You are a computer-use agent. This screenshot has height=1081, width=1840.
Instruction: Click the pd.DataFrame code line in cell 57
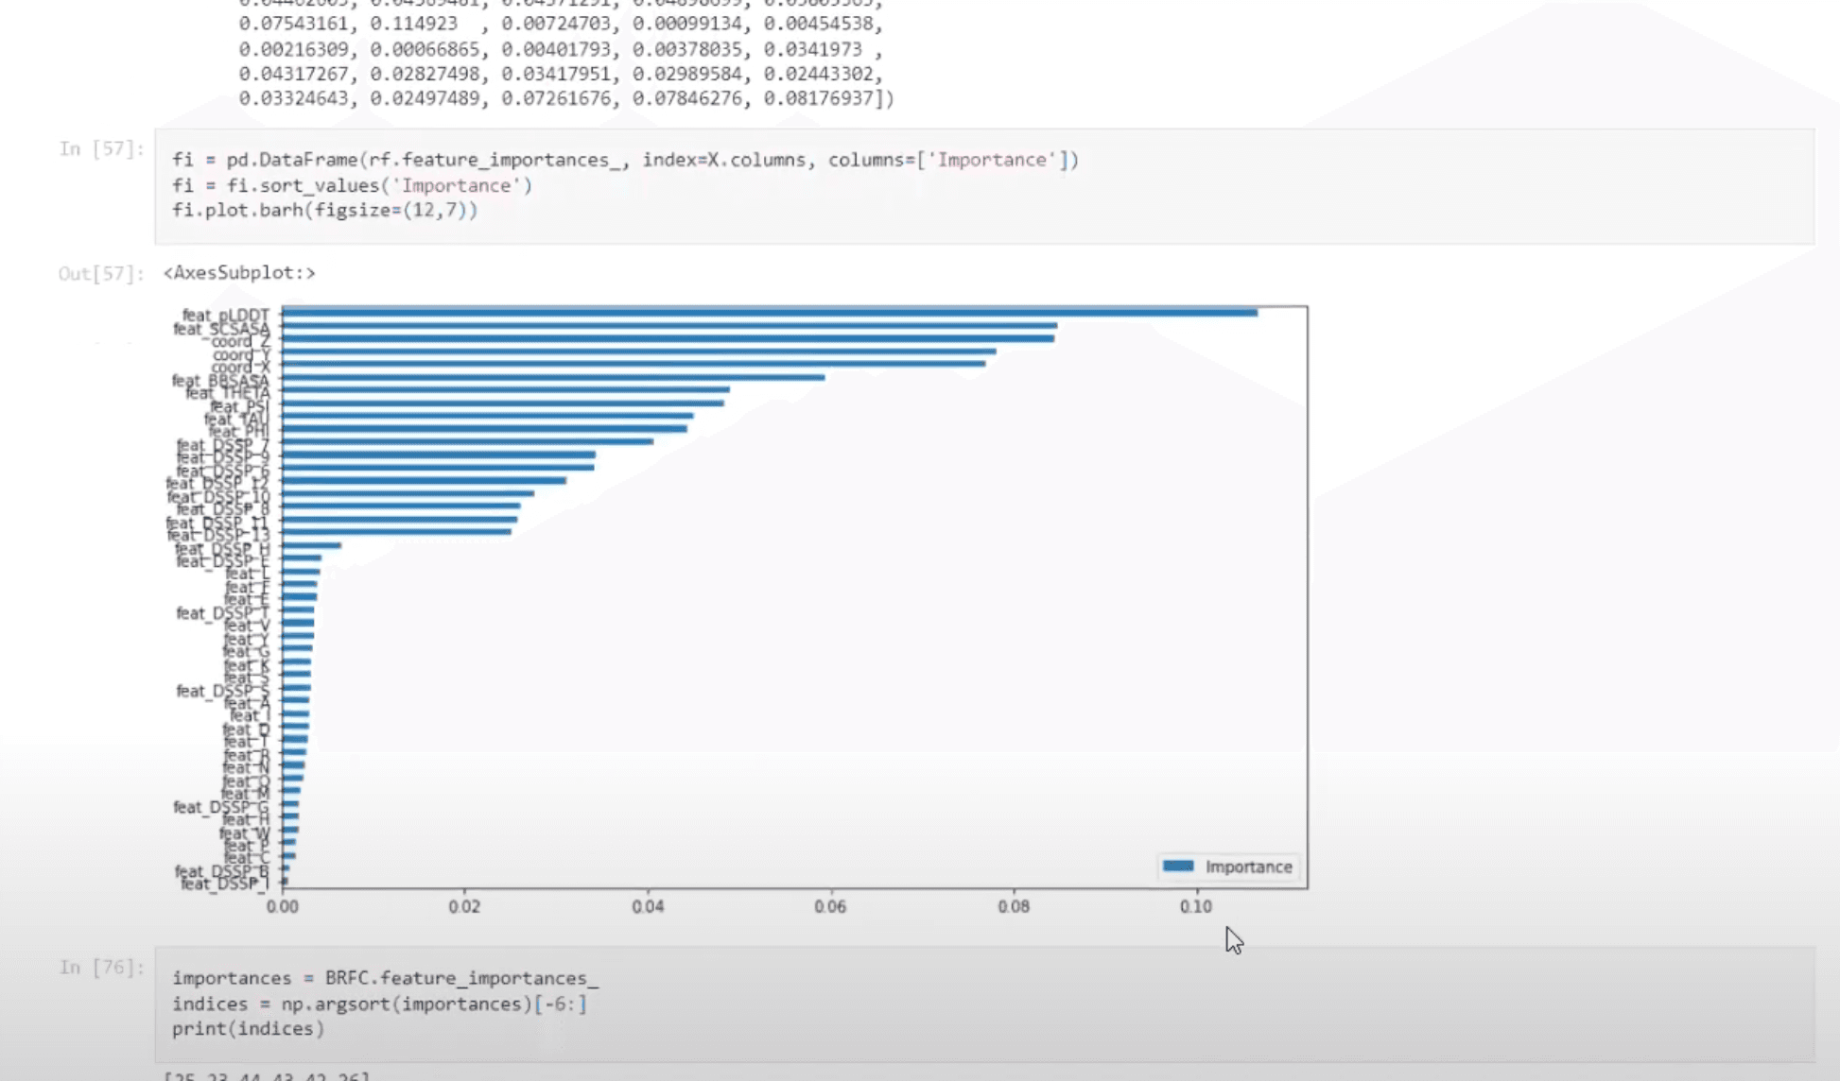coord(624,160)
